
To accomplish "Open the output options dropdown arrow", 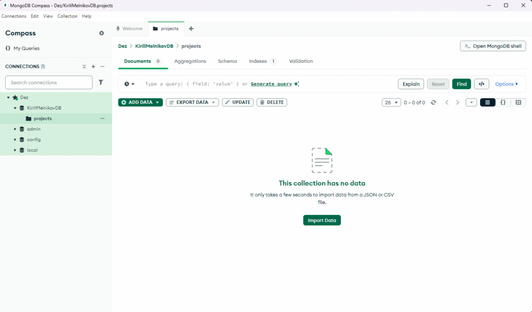I will tap(471, 102).
